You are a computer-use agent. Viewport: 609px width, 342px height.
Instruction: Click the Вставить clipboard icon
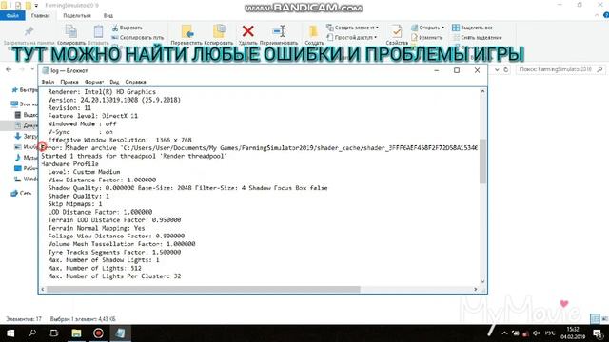pos(98,31)
